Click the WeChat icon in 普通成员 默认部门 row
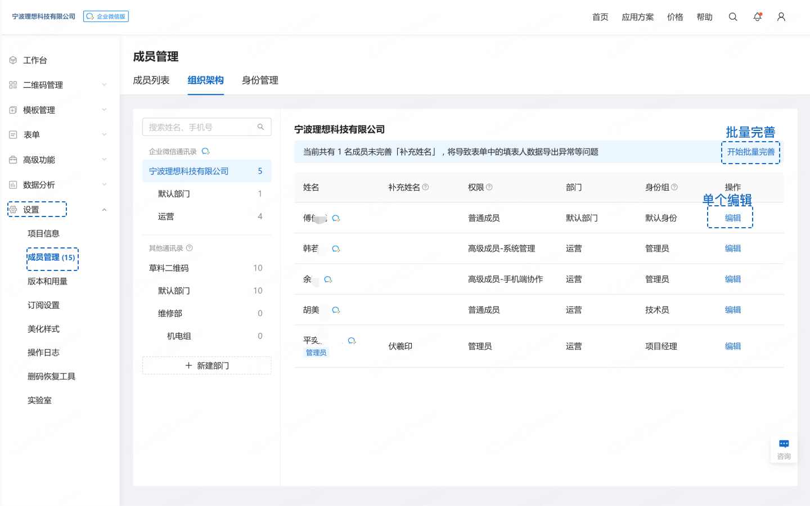 click(336, 218)
